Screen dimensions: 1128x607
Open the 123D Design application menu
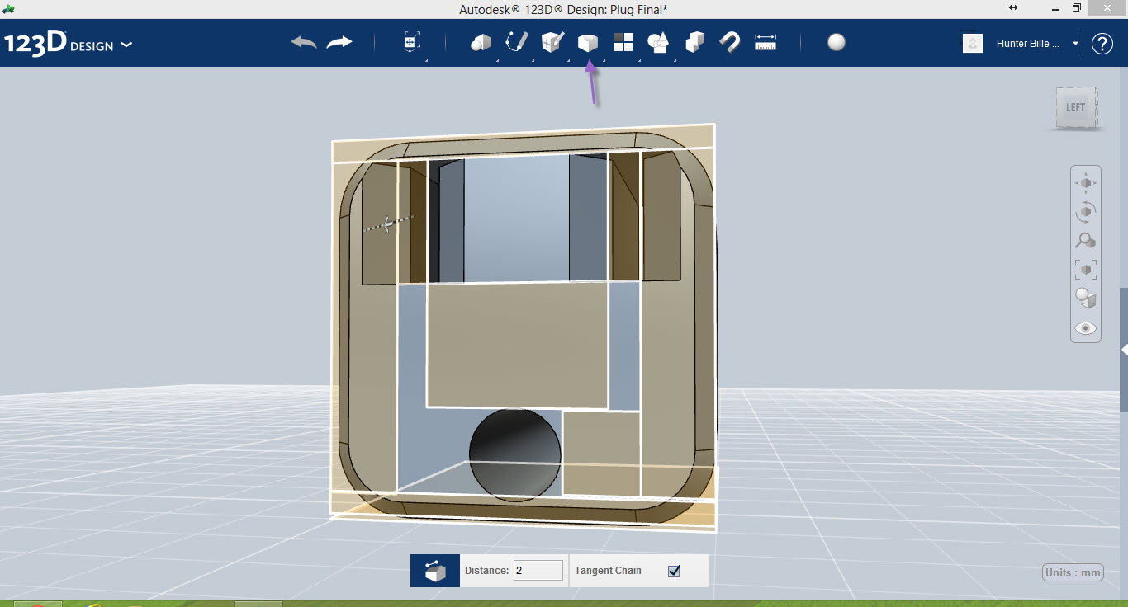tap(126, 45)
